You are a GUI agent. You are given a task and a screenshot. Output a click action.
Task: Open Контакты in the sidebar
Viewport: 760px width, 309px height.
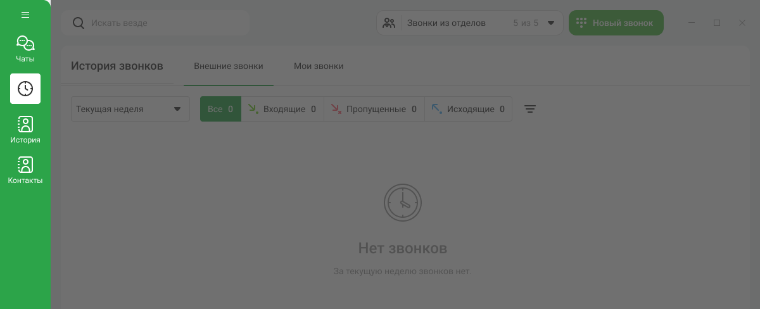pyautogui.click(x=25, y=170)
